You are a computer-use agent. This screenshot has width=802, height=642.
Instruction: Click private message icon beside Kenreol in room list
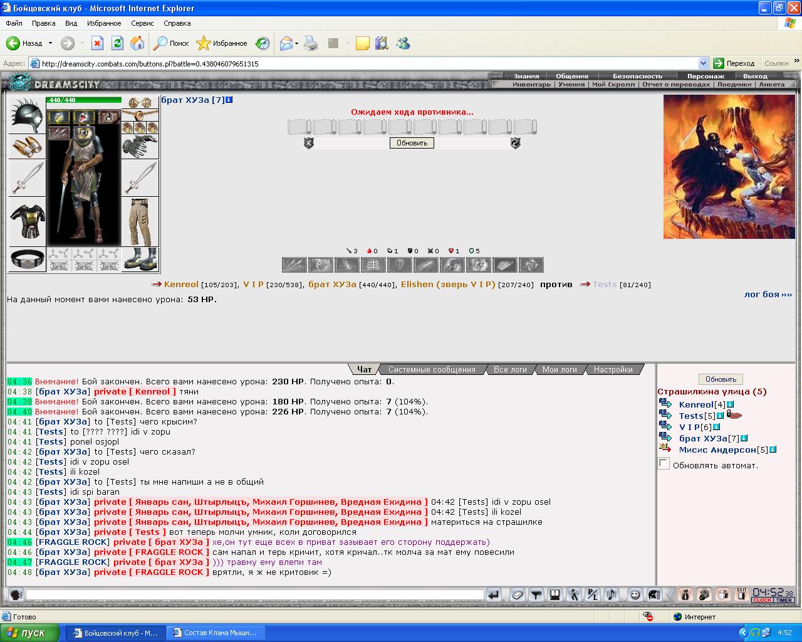665,404
